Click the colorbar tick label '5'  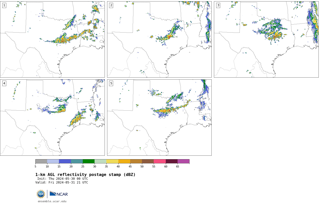(x=35, y=166)
